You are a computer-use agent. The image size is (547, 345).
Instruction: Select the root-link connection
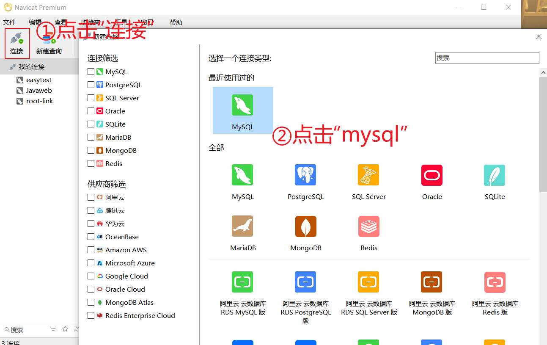pyautogui.click(x=39, y=101)
